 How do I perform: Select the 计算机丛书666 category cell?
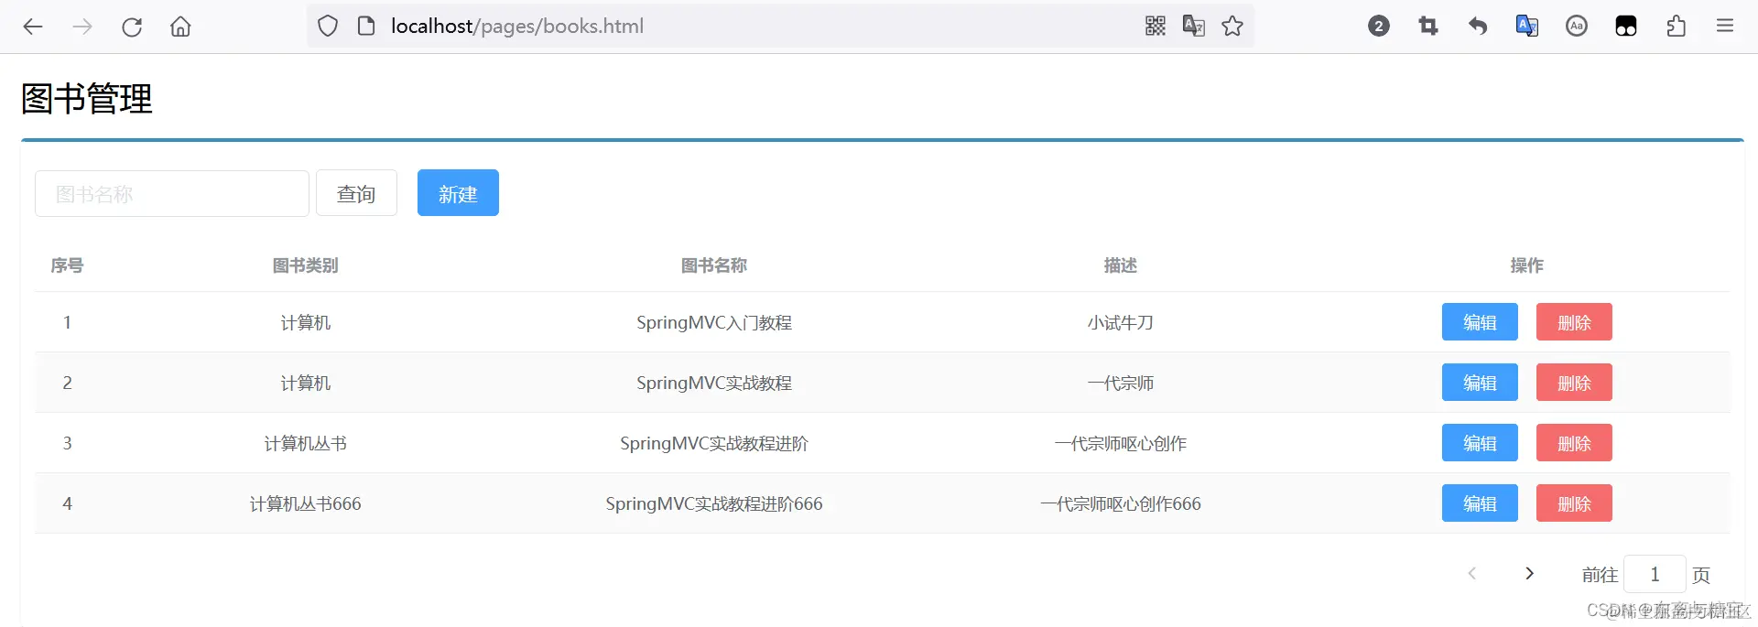tap(306, 503)
